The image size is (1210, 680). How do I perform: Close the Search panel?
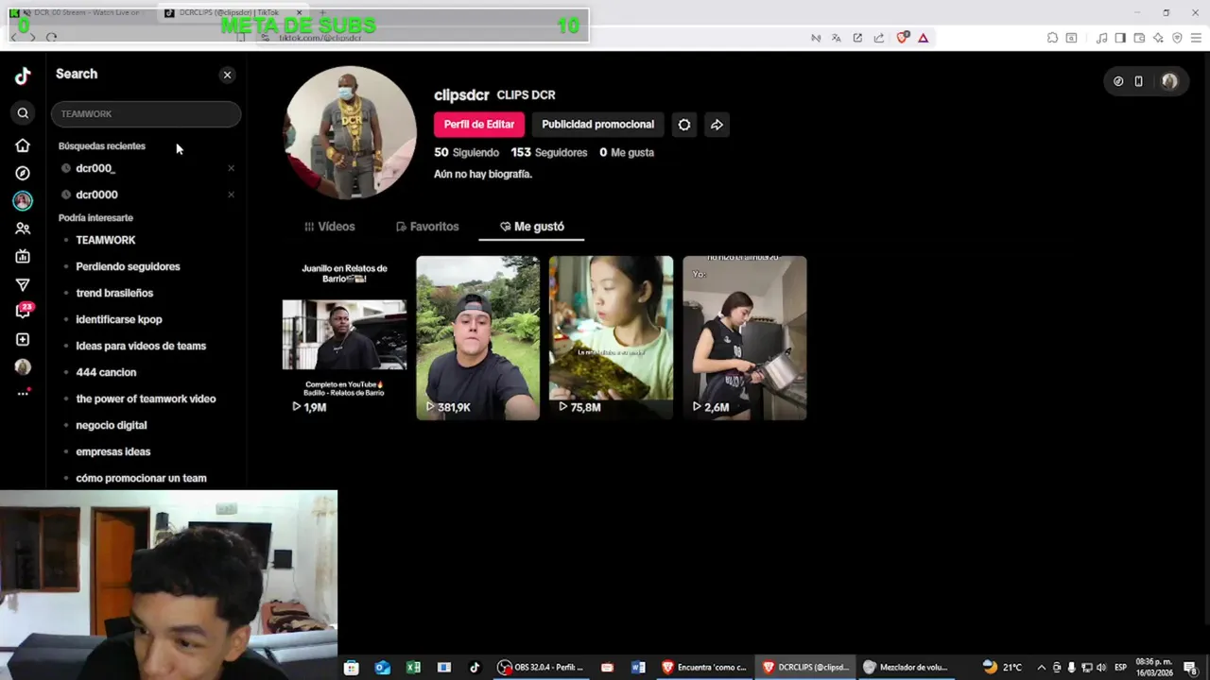tap(227, 75)
